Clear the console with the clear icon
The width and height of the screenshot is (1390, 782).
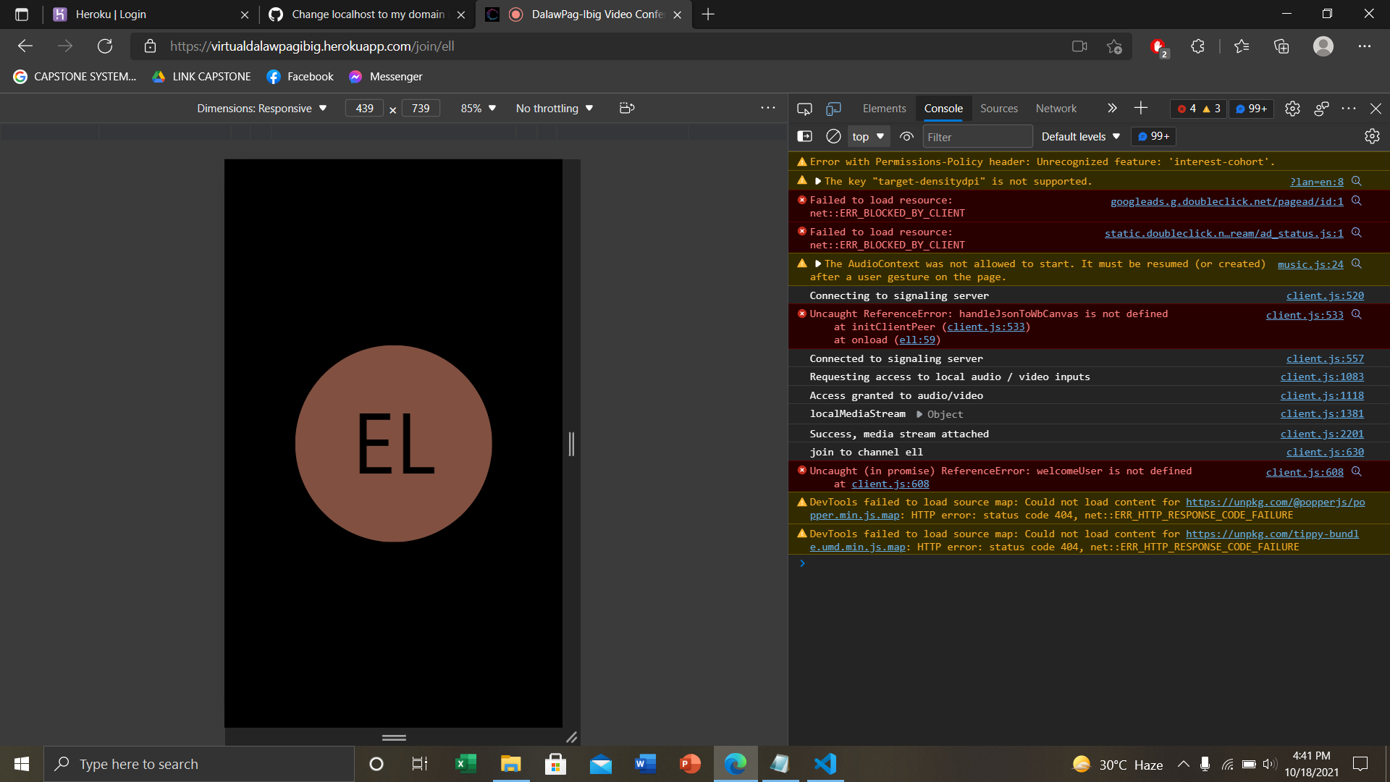[833, 136]
